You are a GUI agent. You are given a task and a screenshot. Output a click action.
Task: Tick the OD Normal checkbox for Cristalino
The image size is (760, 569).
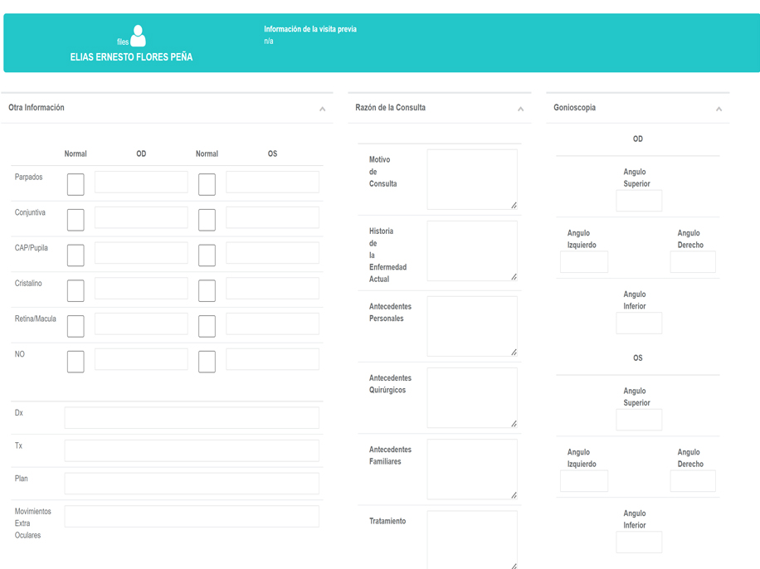coord(76,290)
